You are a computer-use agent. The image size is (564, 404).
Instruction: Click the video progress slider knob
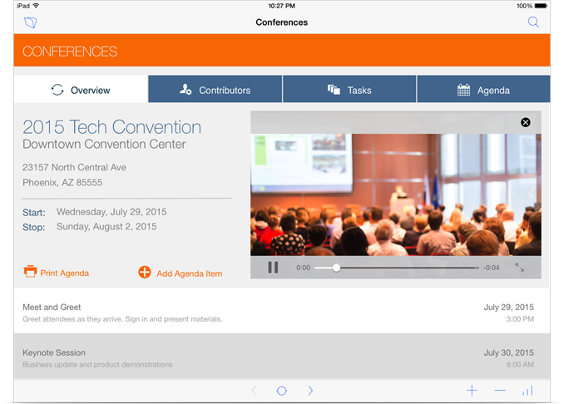(x=336, y=268)
